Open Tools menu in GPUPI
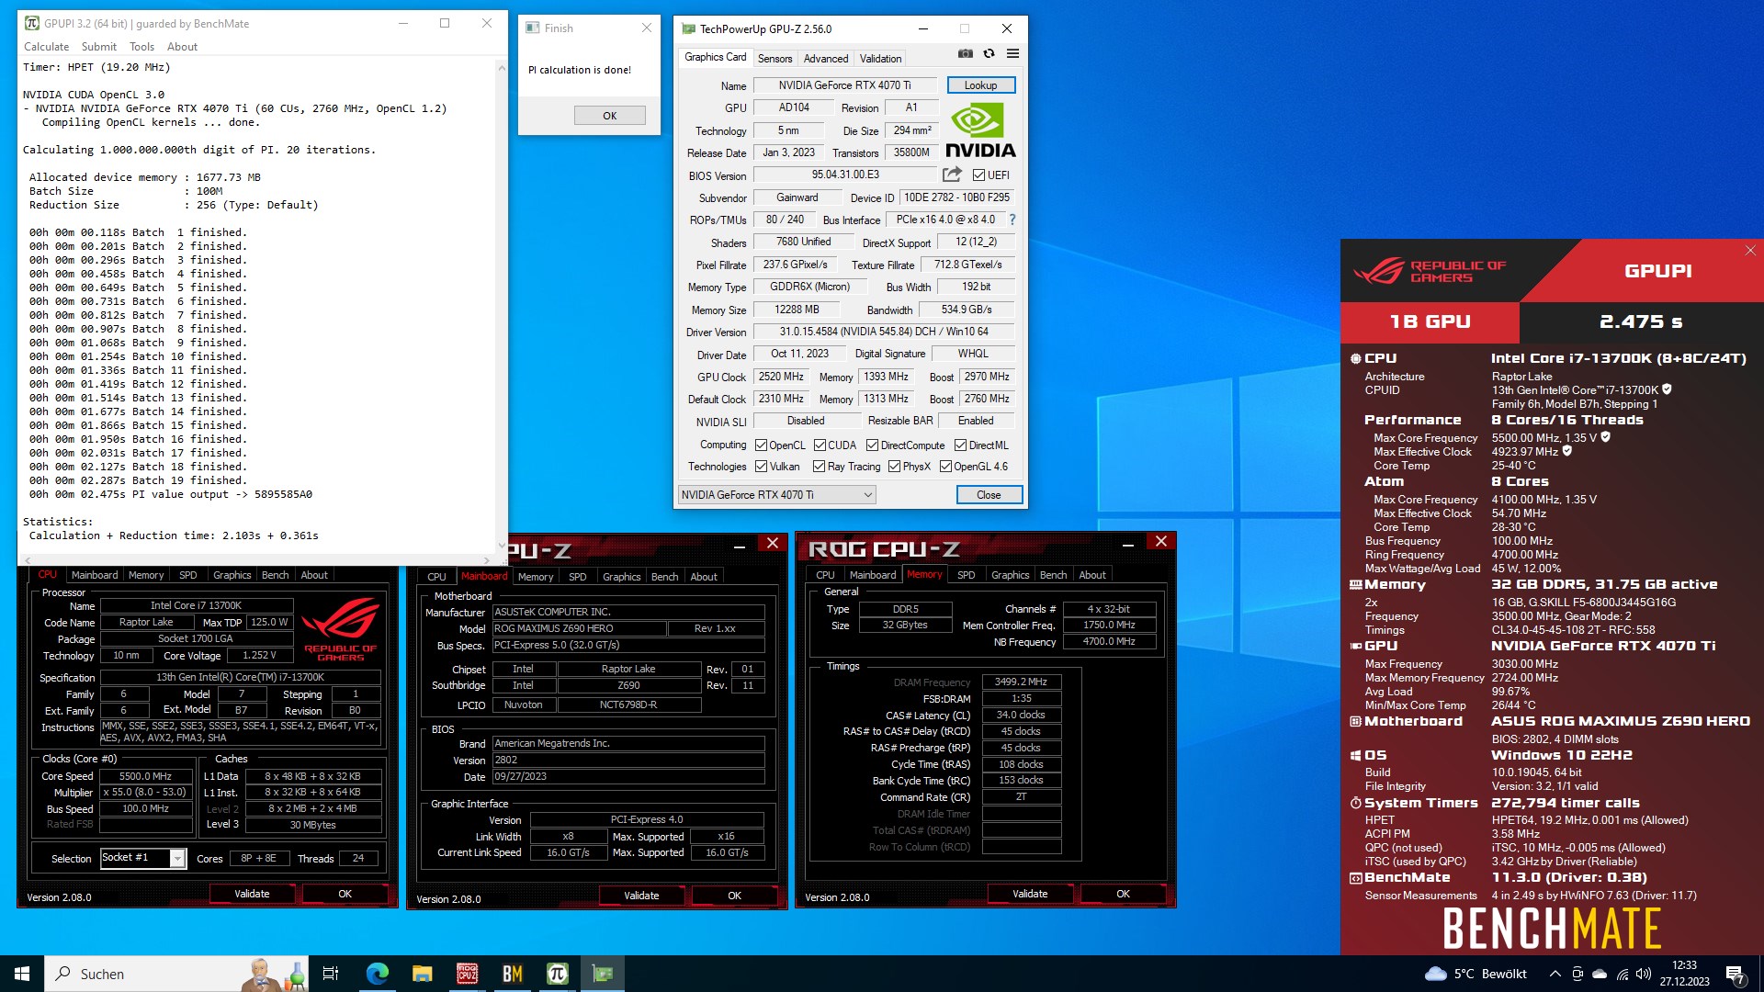The height and width of the screenshot is (992, 1764). click(141, 47)
